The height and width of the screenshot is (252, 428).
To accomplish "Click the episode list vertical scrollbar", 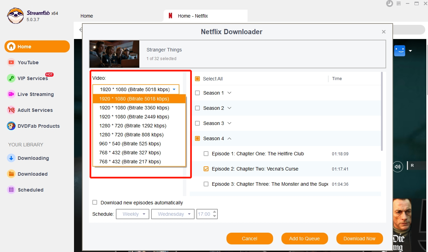I will (382, 111).
